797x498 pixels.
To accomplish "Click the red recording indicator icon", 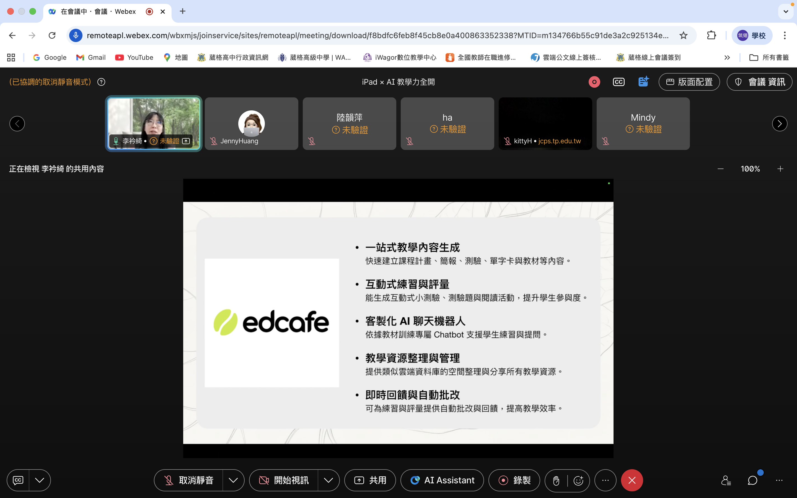I will point(594,82).
